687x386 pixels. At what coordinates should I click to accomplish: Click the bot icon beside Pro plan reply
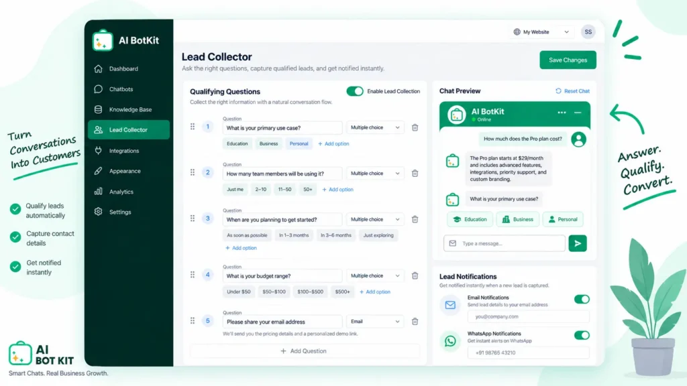point(452,161)
